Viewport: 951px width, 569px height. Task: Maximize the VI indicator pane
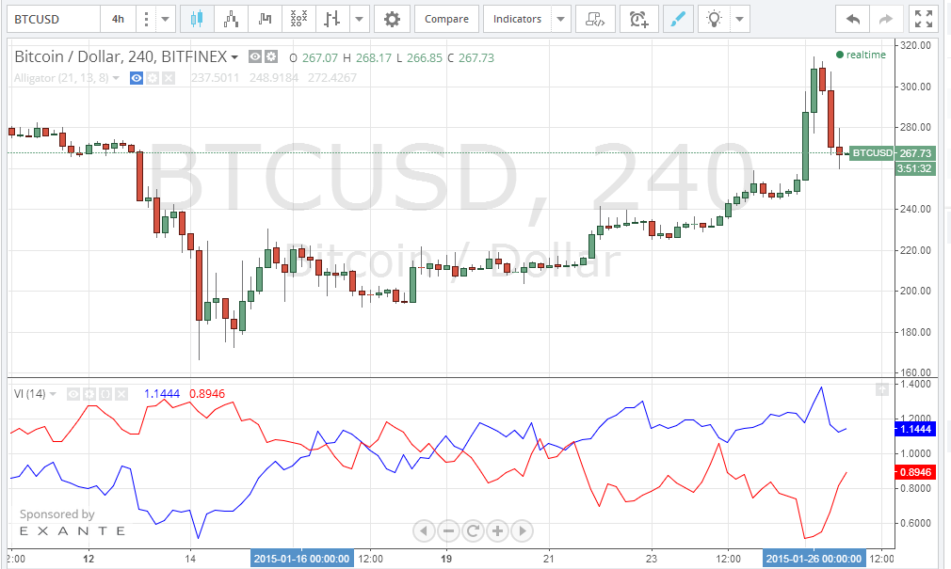[x=882, y=389]
